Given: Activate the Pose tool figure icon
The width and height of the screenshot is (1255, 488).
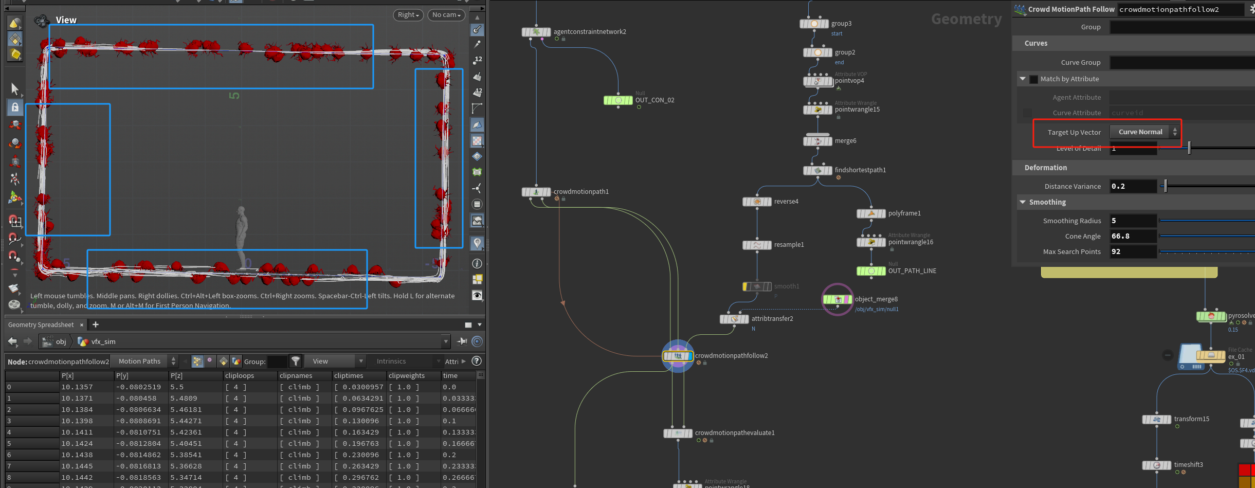Looking at the screenshot, I should pyautogui.click(x=15, y=178).
